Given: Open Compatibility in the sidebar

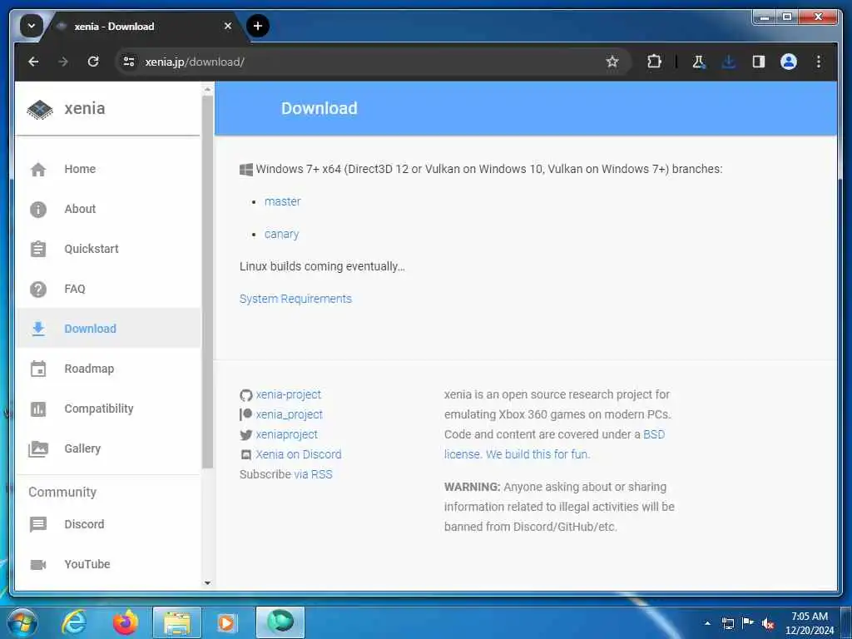Looking at the screenshot, I should click(x=108, y=409).
